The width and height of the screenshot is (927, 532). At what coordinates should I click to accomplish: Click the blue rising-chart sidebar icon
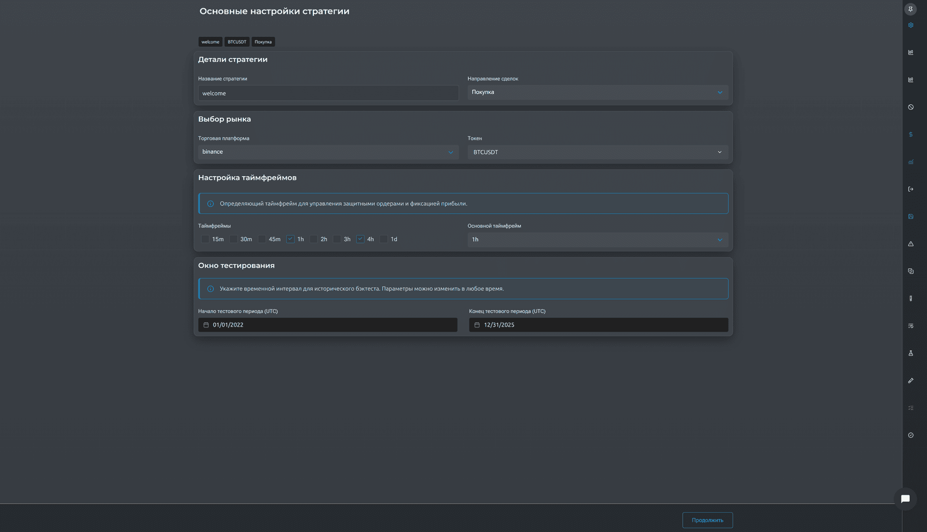(x=911, y=162)
